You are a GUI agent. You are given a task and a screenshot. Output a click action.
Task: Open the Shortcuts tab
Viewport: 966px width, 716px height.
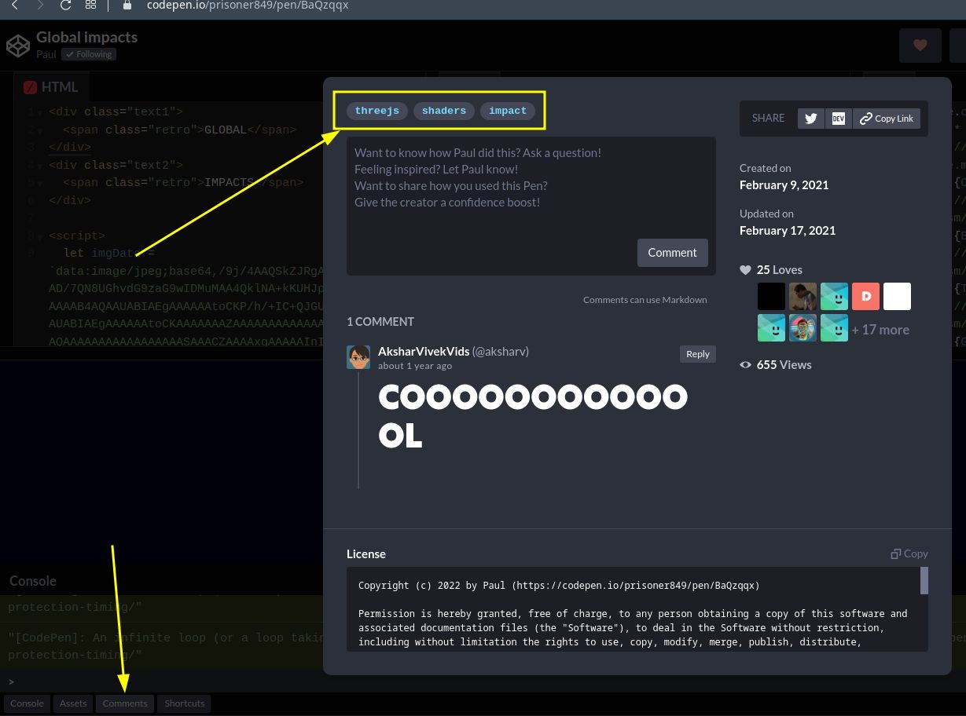coord(184,703)
